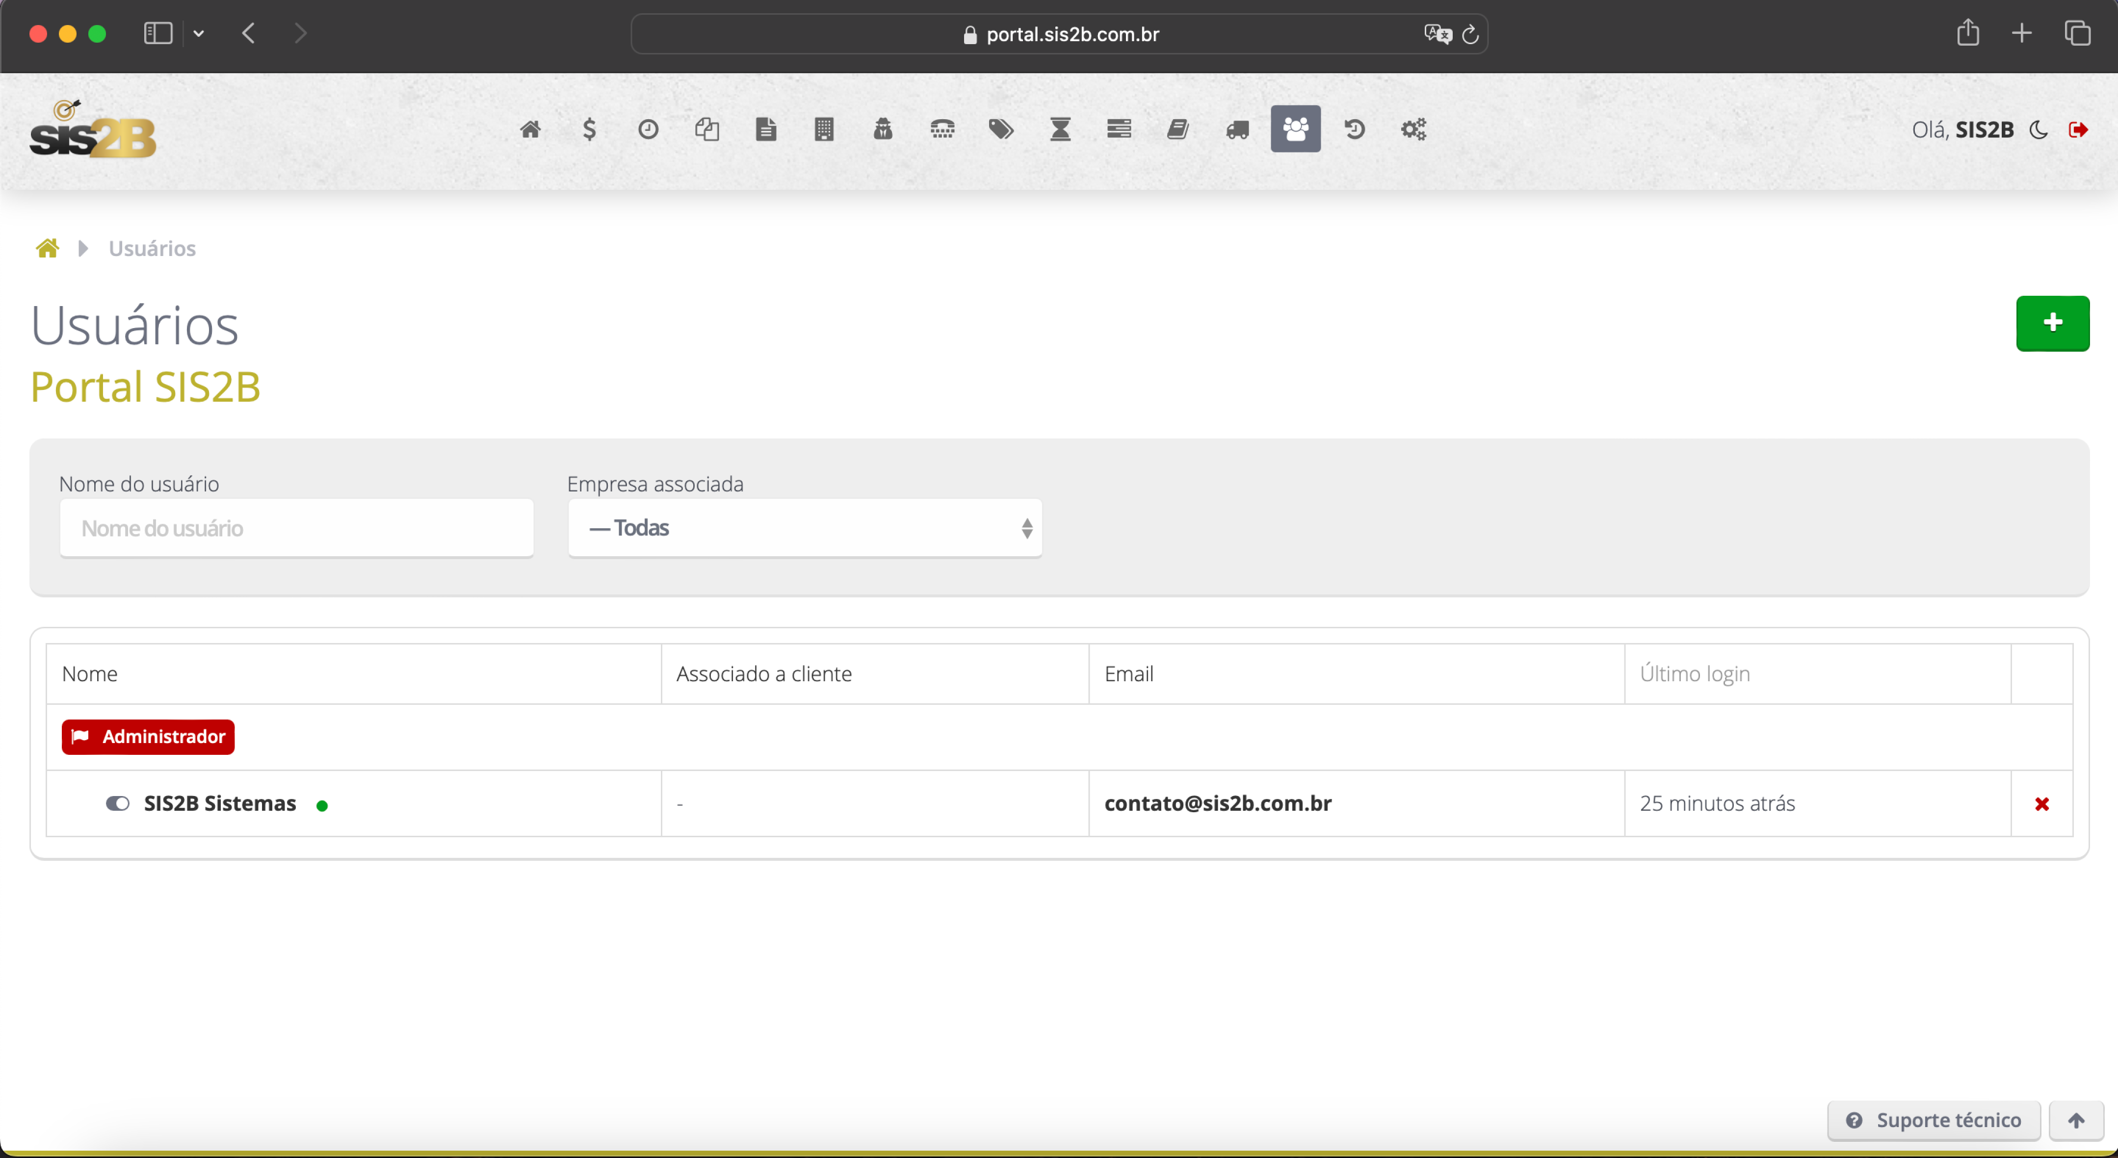Open the hourglass icon section
Image resolution: width=2118 pixels, height=1158 pixels.
pyautogui.click(x=1061, y=129)
